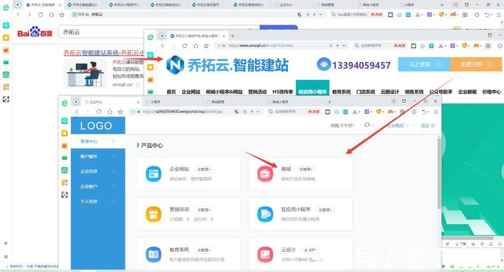The image size is (504, 272).
Task: Click the skin shirt icon in the Baidu window title bar
Action: pos(467,5)
